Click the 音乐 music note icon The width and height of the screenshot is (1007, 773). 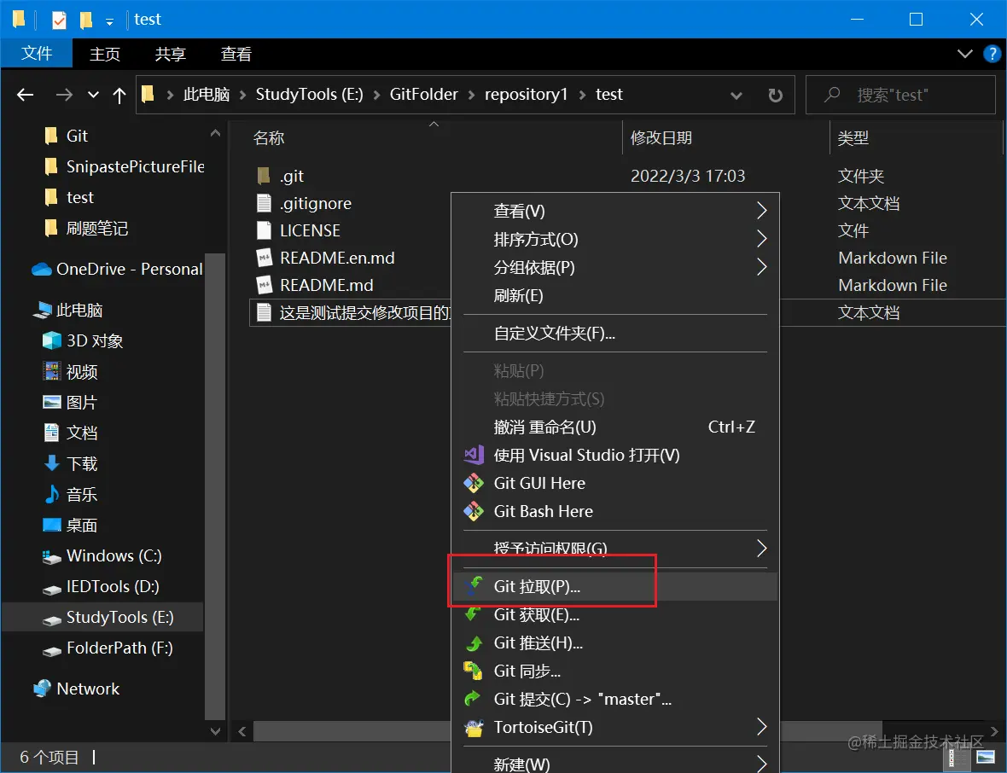(51, 494)
